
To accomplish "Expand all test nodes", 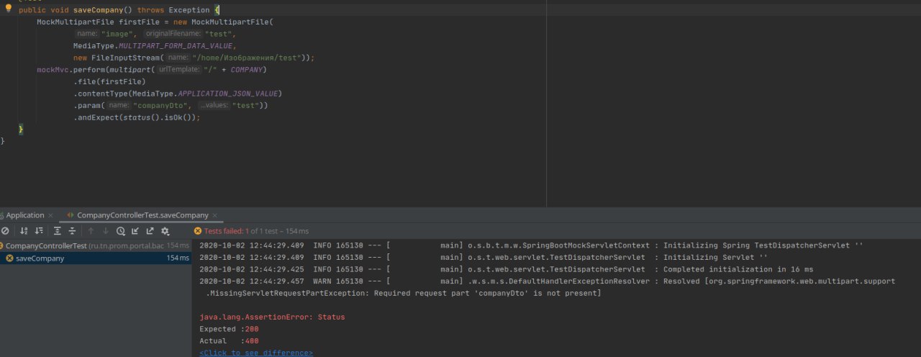I will [x=58, y=231].
